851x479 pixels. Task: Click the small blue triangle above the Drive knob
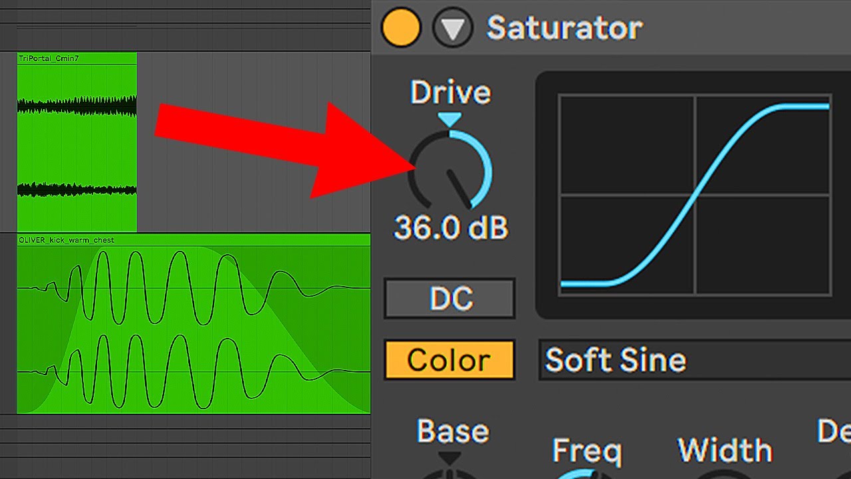(450, 120)
